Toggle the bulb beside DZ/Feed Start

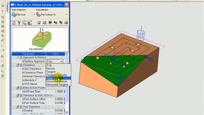click(23, 92)
